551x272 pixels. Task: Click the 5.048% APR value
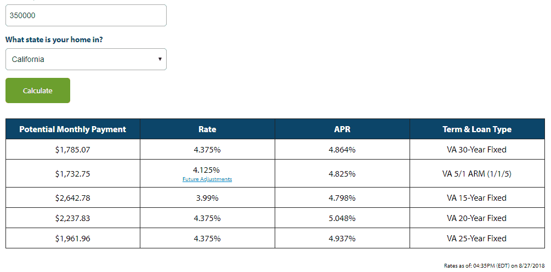pos(342,218)
